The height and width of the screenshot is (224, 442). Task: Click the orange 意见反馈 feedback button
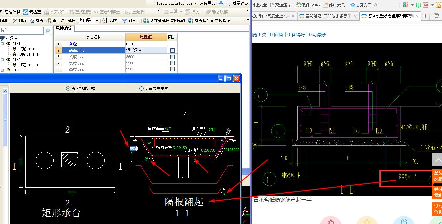coord(437,176)
